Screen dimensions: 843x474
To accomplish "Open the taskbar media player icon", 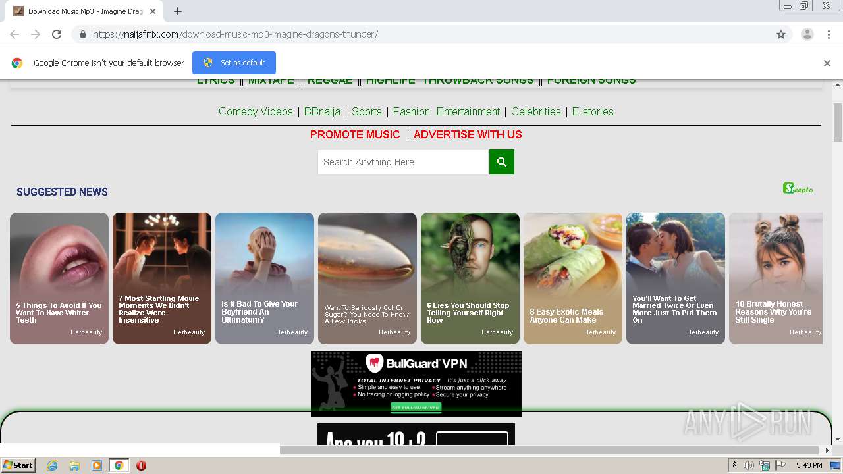I will (97, 465).
